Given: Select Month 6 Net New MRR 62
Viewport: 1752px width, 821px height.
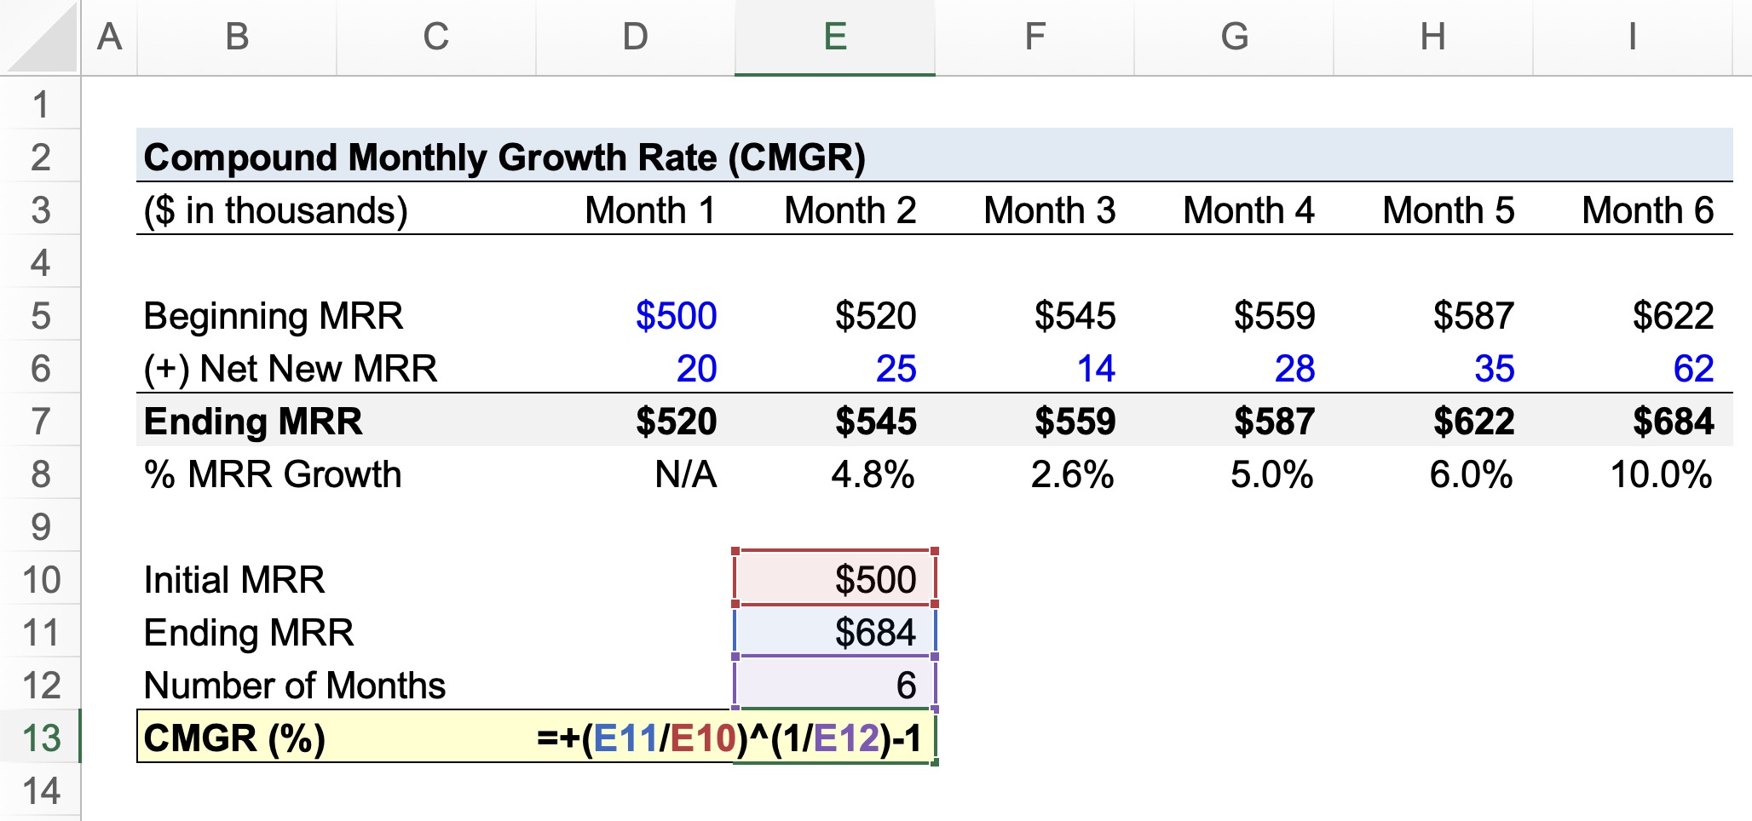Looking at the screenshot, I should pyautogui.click(x=1633, y=368).
